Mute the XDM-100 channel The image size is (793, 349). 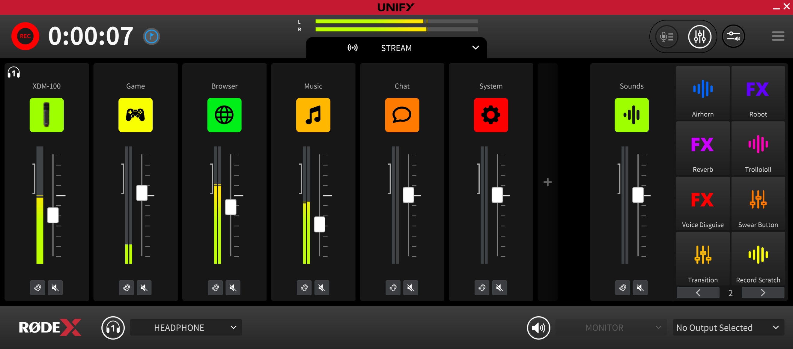pyautogui.click(x=55, y=288)
